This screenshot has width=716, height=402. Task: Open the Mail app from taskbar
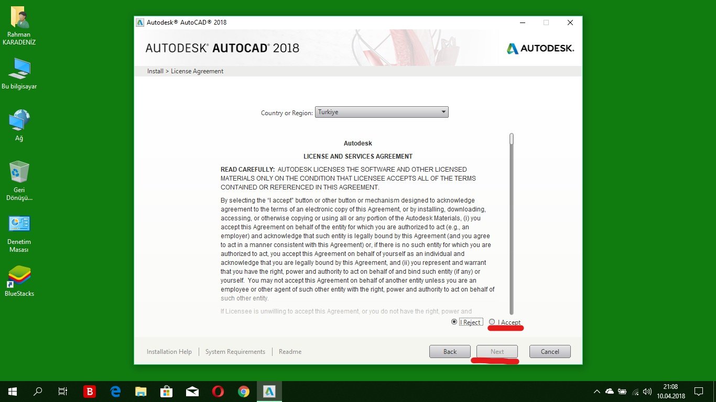pos(192,392)
